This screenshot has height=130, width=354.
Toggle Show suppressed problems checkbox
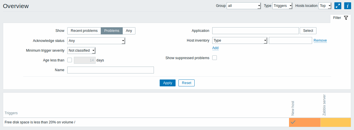[215, 58]
